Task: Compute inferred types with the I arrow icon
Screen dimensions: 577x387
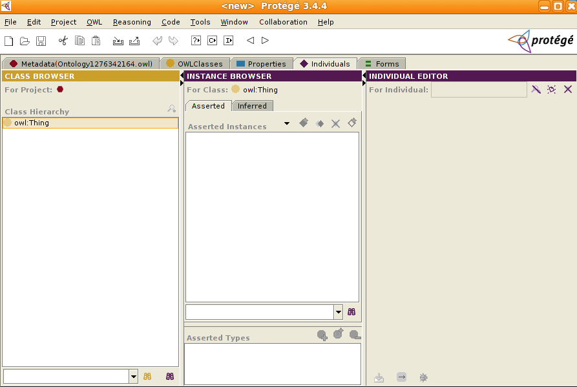Action: point(229,41)
